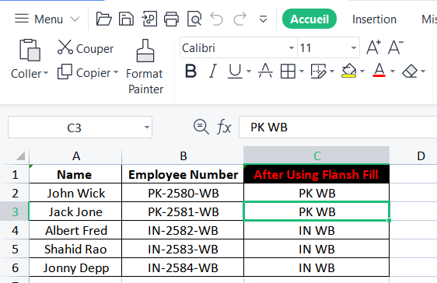The width and height of the screenshot is (437, 283).
Task: Click the Save floppy disk icon
Action: pos(126,19)
